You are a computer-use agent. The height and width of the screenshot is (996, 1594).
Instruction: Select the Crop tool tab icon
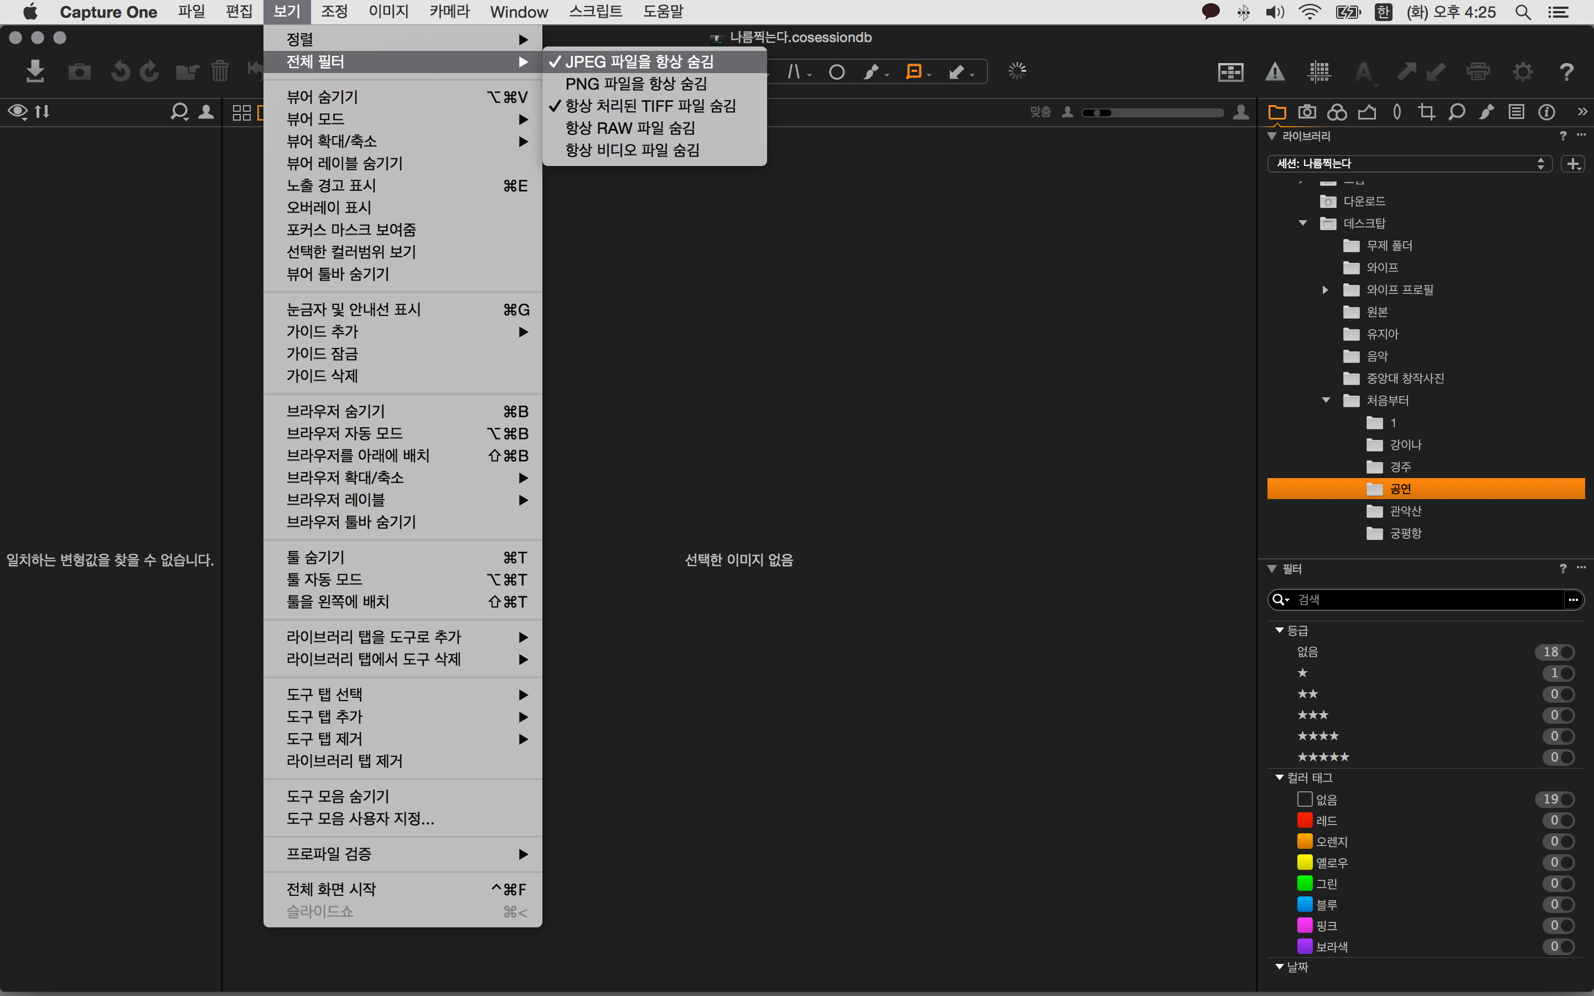pyautogui.click(x=1427, y=112)
